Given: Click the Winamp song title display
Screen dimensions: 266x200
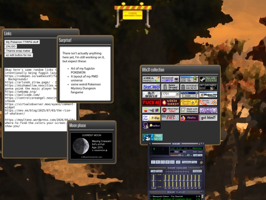Looking at the screenshot, I should [187, 148].
